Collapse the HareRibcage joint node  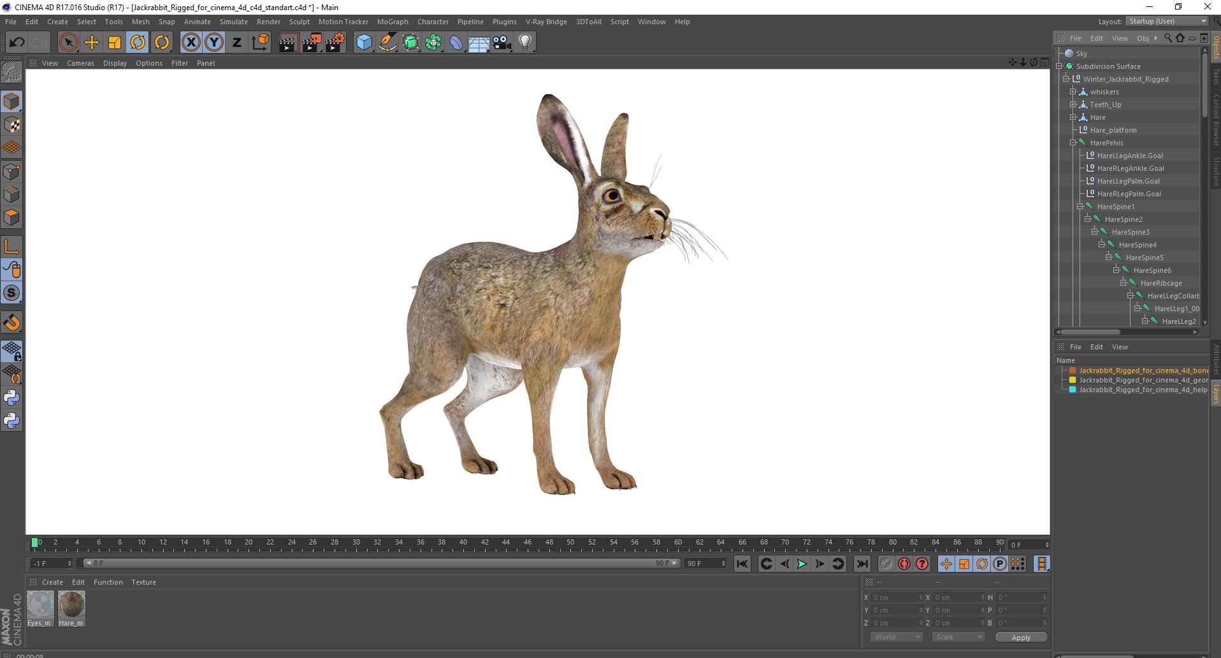(x=1123, y=283)
